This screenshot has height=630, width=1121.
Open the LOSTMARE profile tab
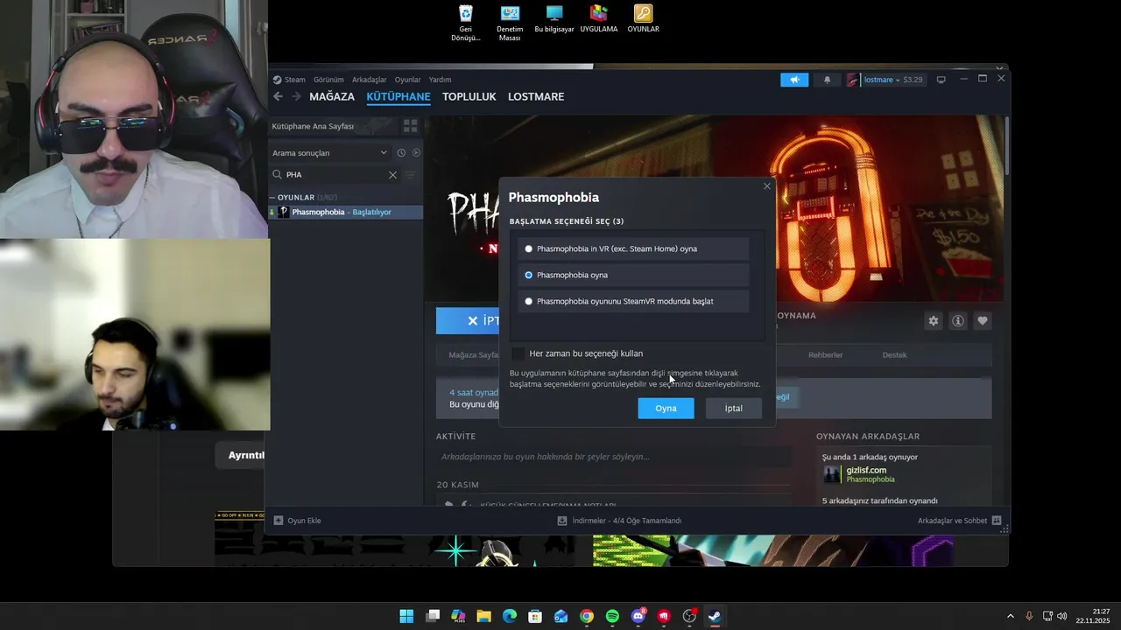pos(536,96)
